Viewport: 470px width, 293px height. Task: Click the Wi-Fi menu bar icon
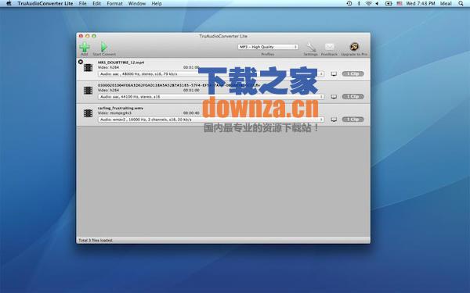368,4
